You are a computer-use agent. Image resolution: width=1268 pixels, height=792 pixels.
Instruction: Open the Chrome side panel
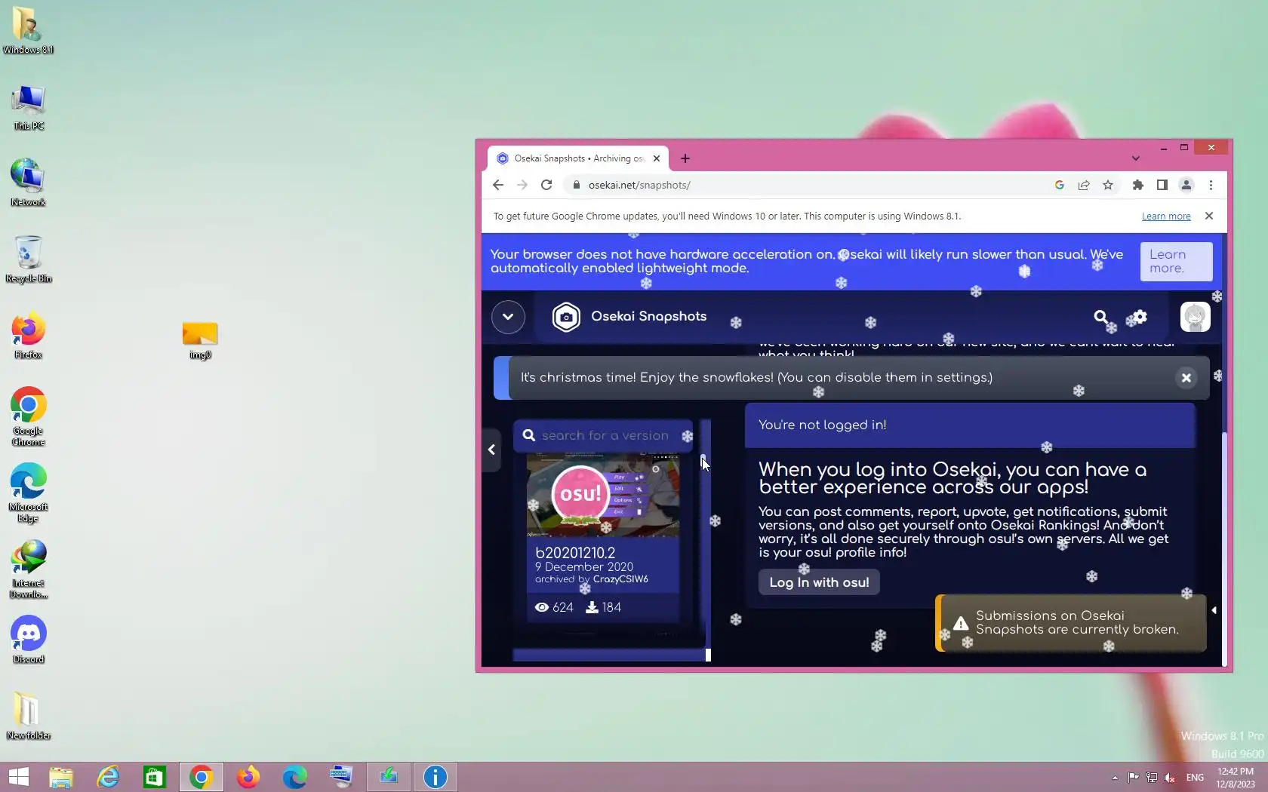[x=1162, y=186]
